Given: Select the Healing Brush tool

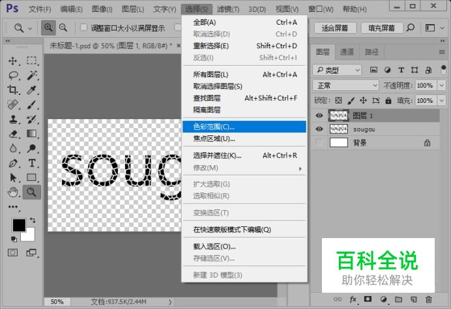Looking at the screenshot, I should click(x=12, y=104).
